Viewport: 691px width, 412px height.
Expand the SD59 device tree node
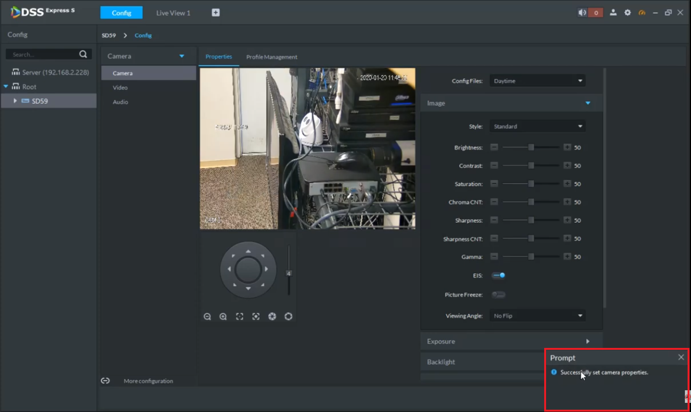tap(15, 101)
